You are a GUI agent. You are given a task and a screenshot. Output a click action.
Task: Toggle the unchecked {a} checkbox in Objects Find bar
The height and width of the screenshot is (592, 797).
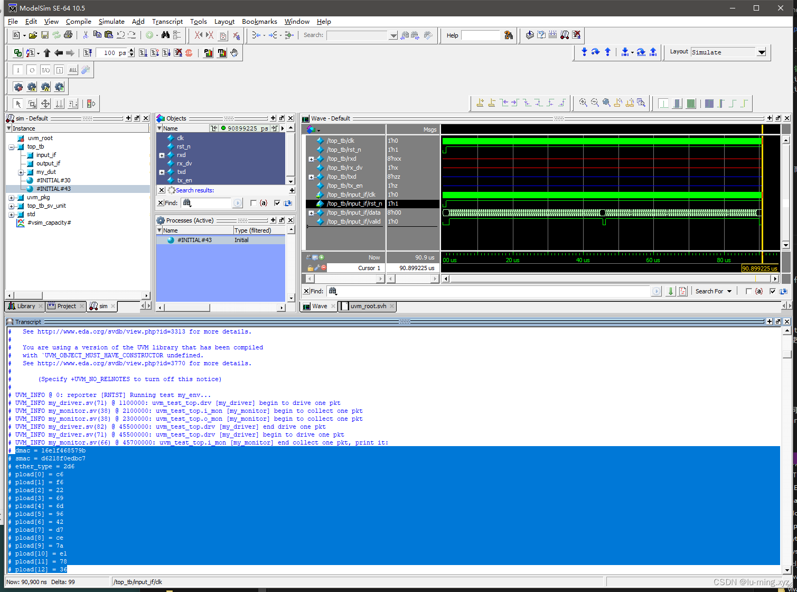click(254, 203)
